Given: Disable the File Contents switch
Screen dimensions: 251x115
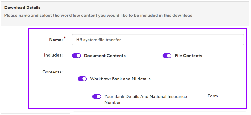Looking at the screenshot, I should coord(167,56).
